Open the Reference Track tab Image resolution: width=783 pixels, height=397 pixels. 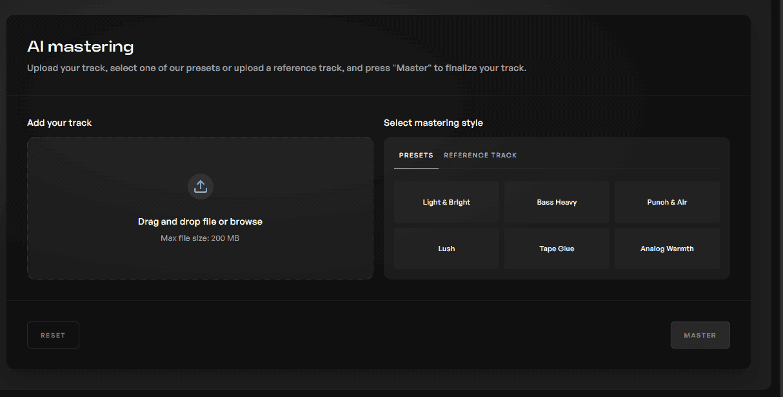(x=481, y=156)
